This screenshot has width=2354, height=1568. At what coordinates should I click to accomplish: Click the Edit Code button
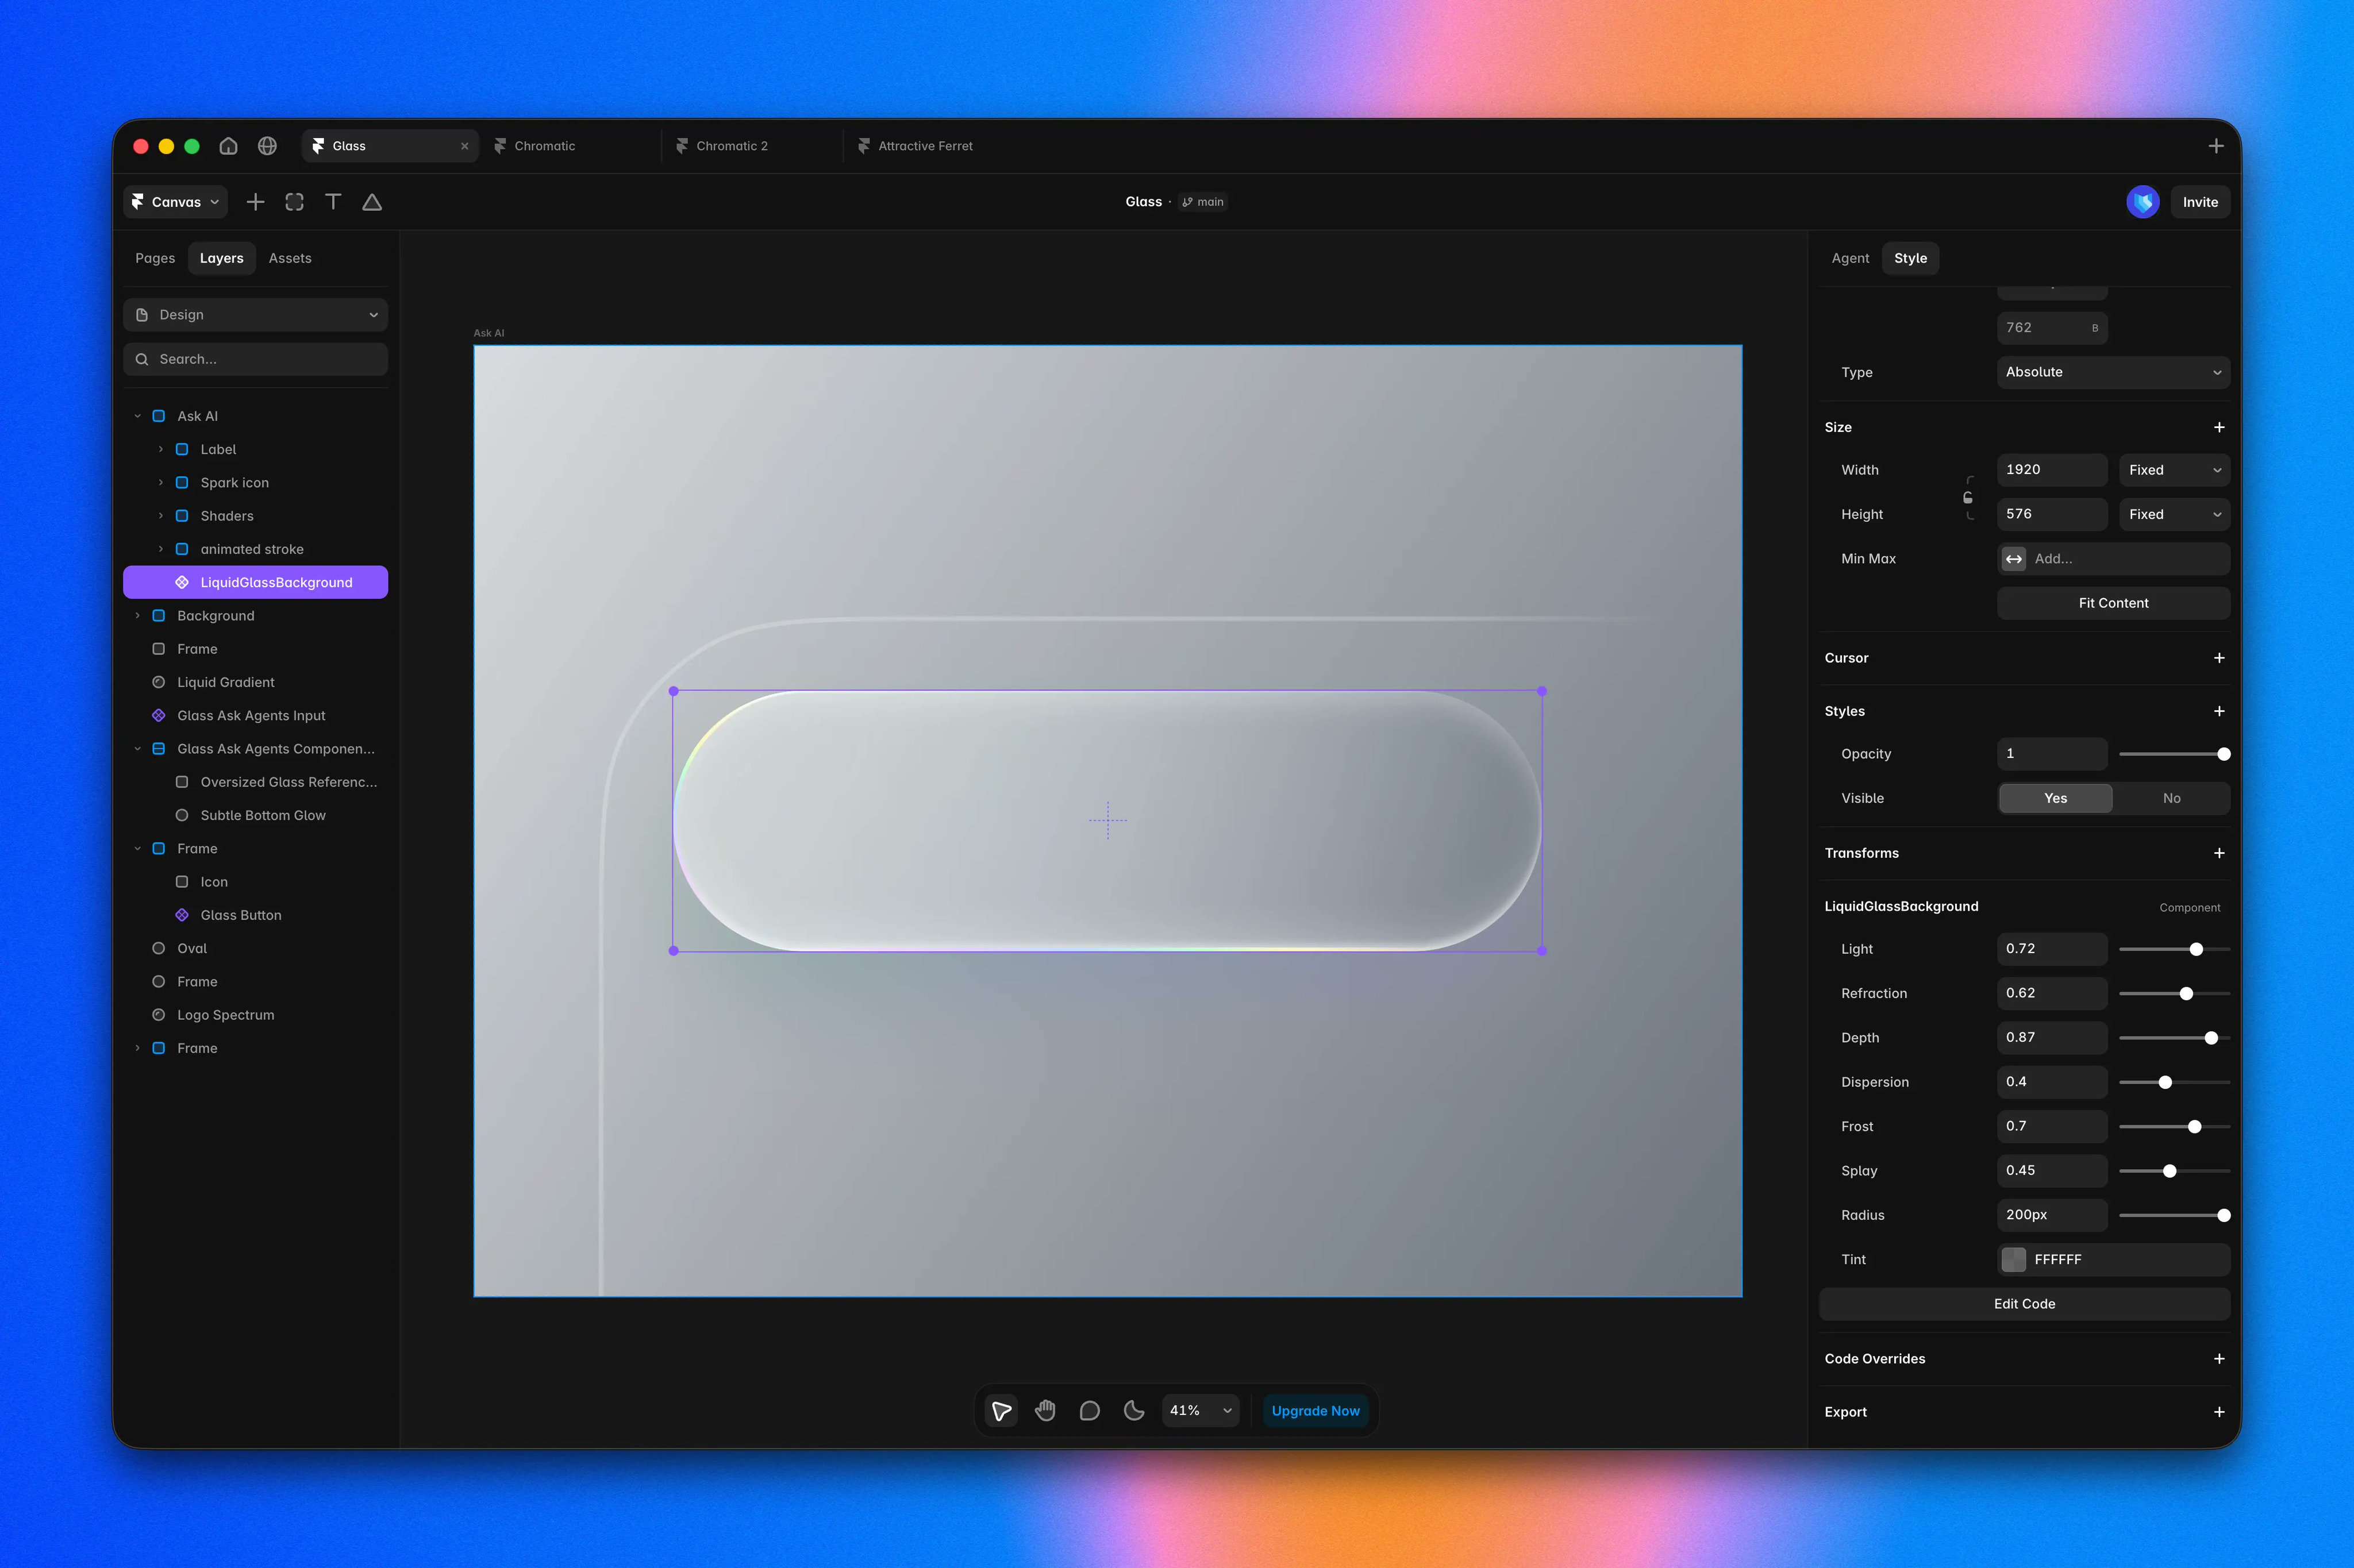click(x=2024, y=1304)
